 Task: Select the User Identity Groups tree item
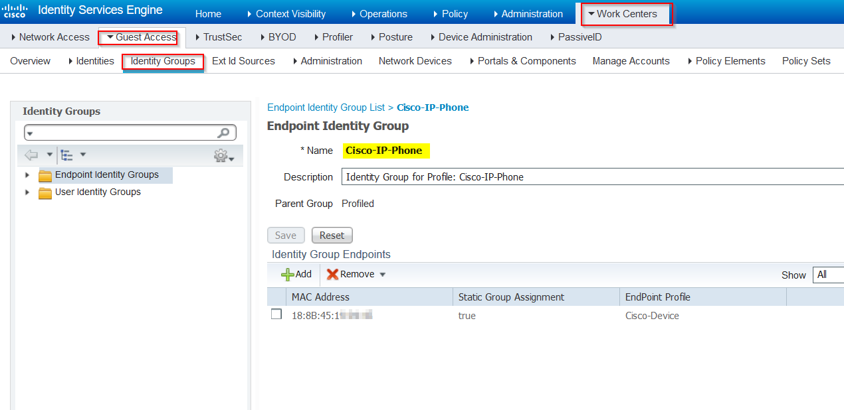tap(98, 192)
